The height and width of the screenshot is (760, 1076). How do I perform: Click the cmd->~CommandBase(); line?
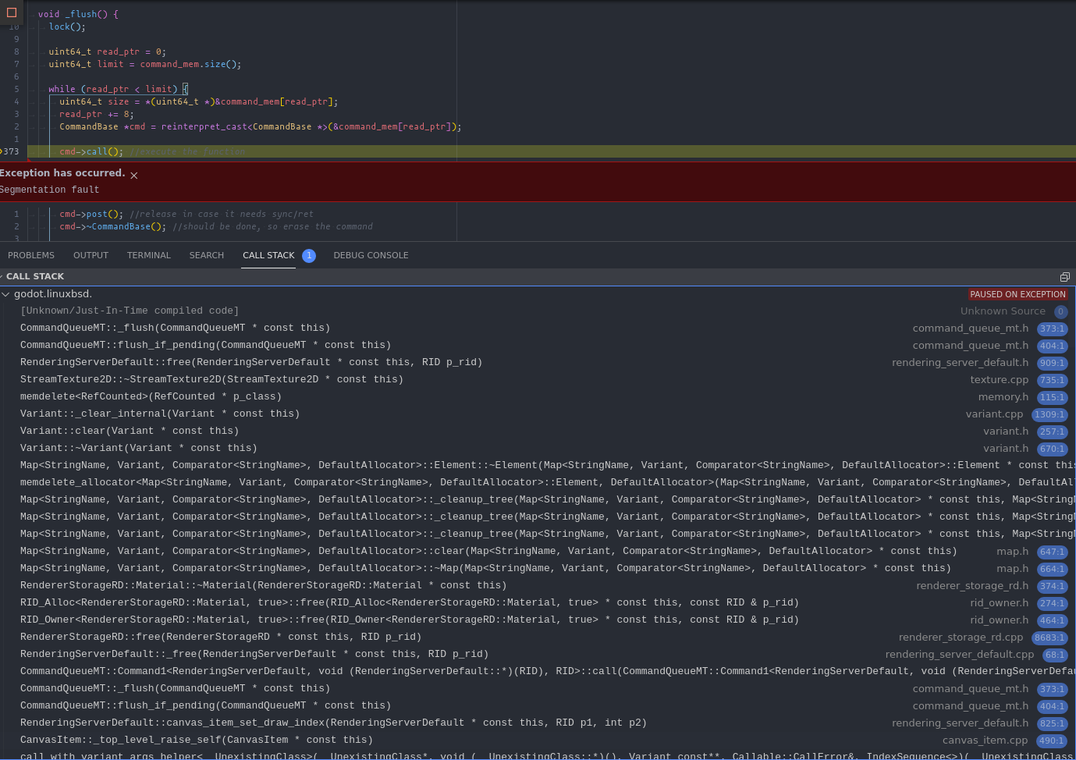[x=113, y=226]
